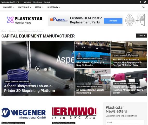Image resolution: width=148 pixels, height=125 pixels.
Task: Click category tag on Fraunhofer aircraft card
Action: 89,86
